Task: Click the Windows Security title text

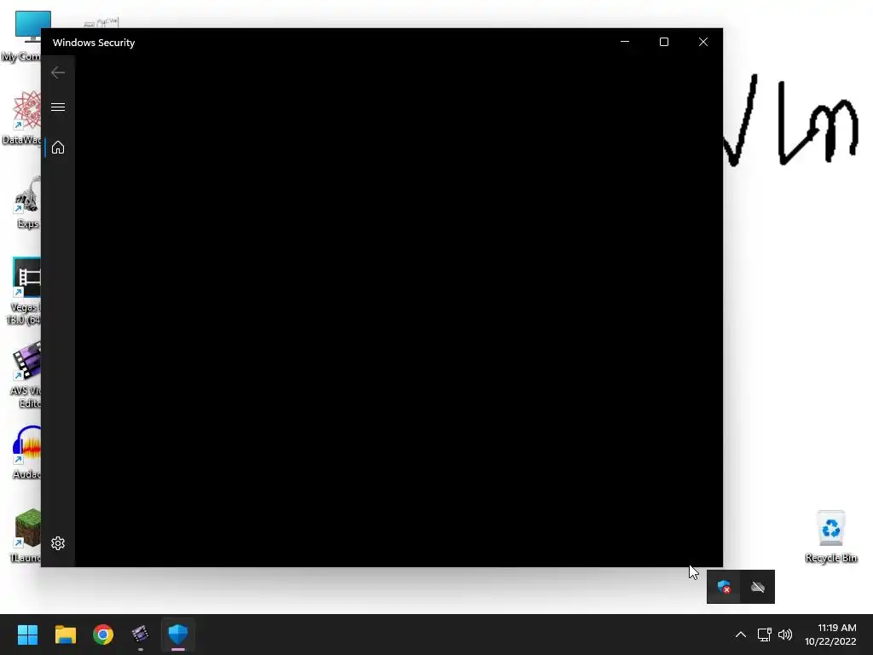Action: (94, 43)
